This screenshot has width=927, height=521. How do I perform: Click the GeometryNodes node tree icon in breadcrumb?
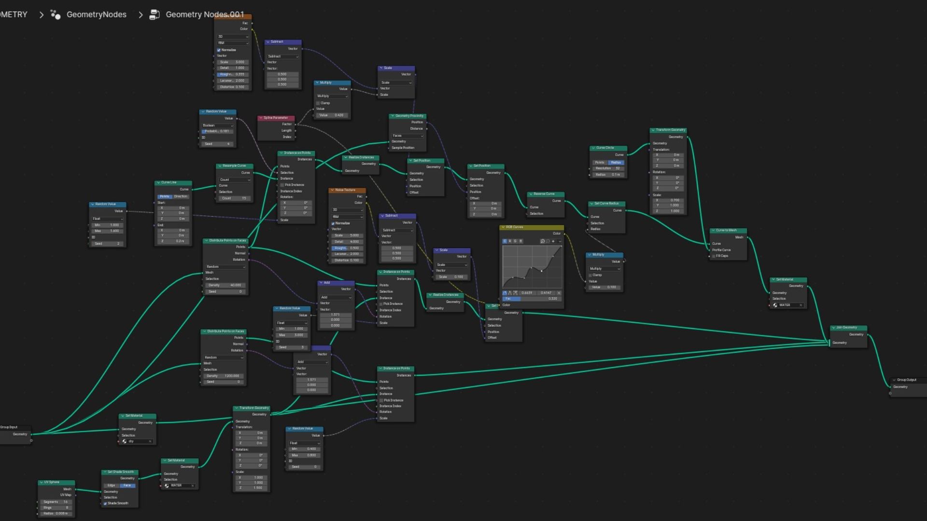point(56,14)
